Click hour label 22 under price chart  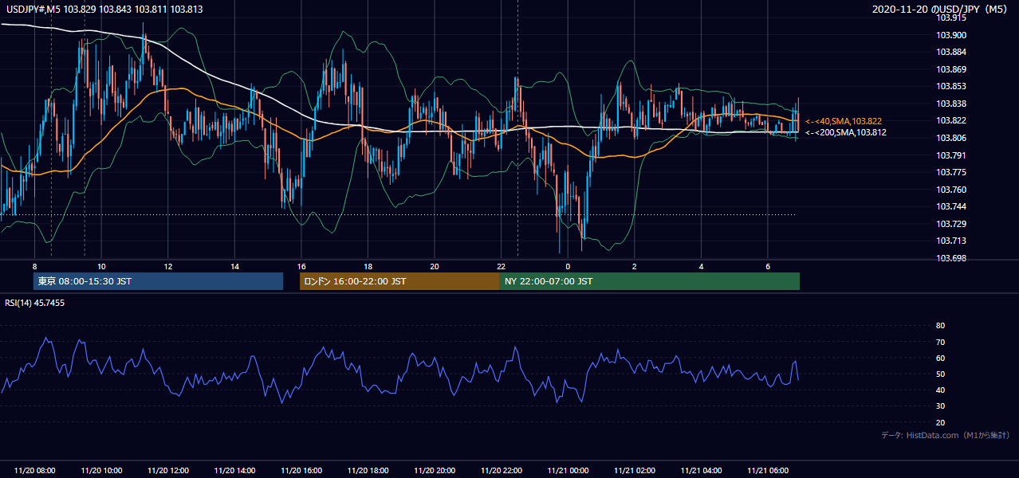[502, 266]
